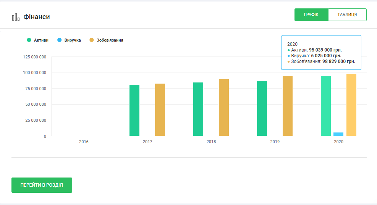The width and height of the screenshot is (377, 205).
Task: Select the orange Зобов'язання bar for 2018
Action: point(224,108)
